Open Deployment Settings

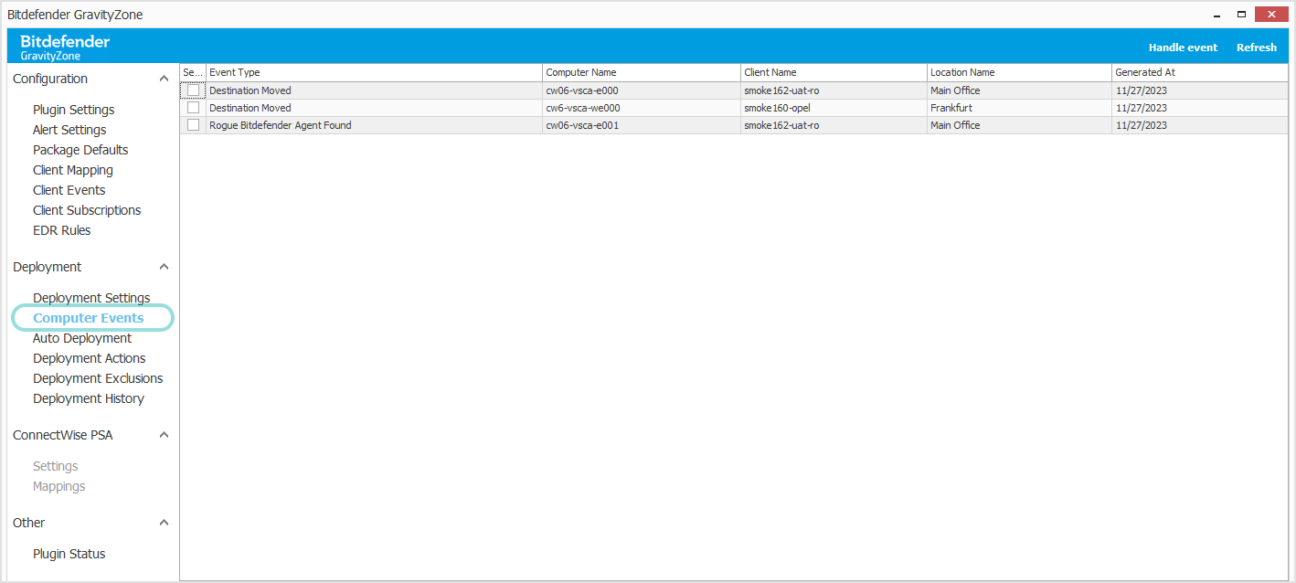tap(91, 297)
